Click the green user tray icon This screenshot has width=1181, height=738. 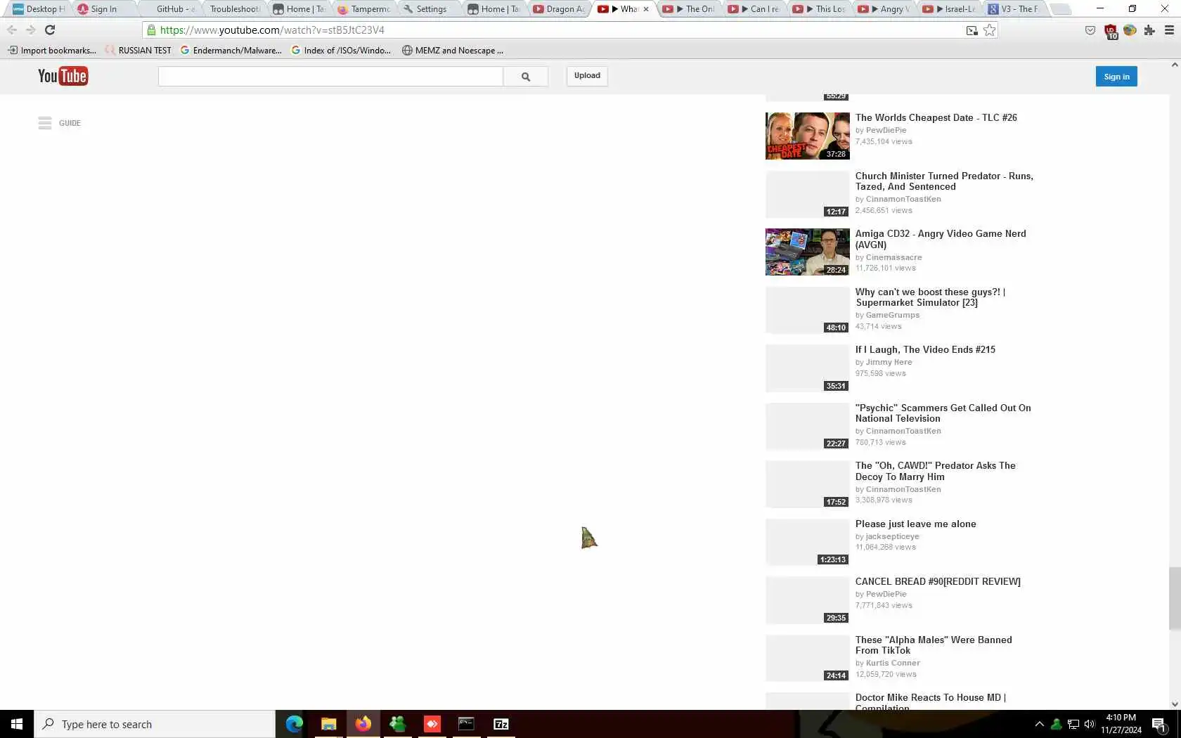tap(1056, 724)
